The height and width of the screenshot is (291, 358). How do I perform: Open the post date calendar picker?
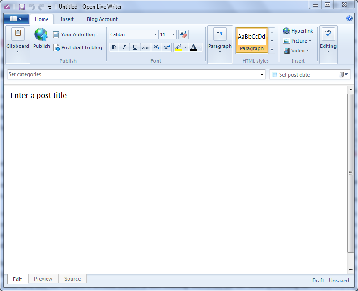[x=343, y=74]
